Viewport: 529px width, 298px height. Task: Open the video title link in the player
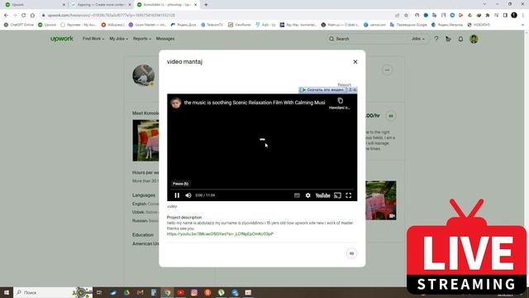(255, 103)
